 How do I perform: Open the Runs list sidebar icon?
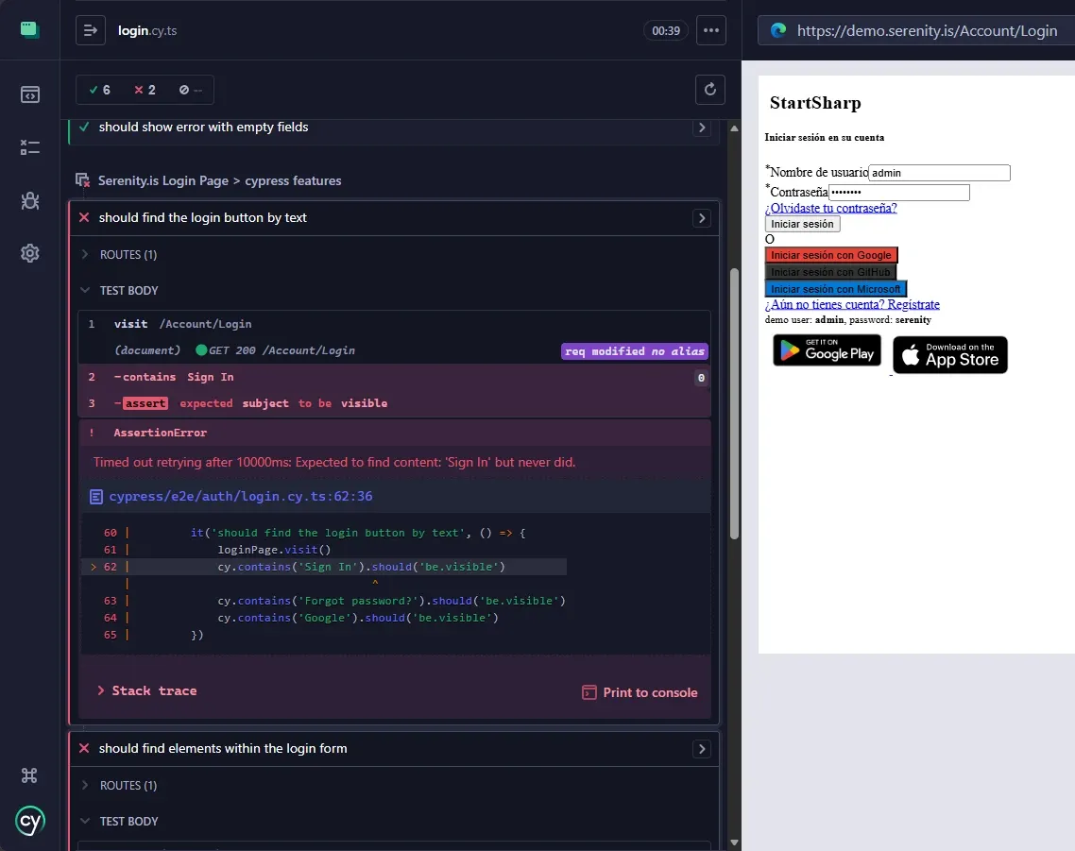pyautogui.click(x=29, y=146)
